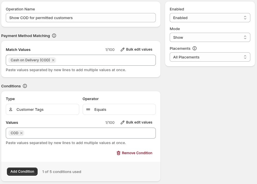Click the paste hint under Match Values
This screenshot has height=184, width=257.
(x=66, y=70)
